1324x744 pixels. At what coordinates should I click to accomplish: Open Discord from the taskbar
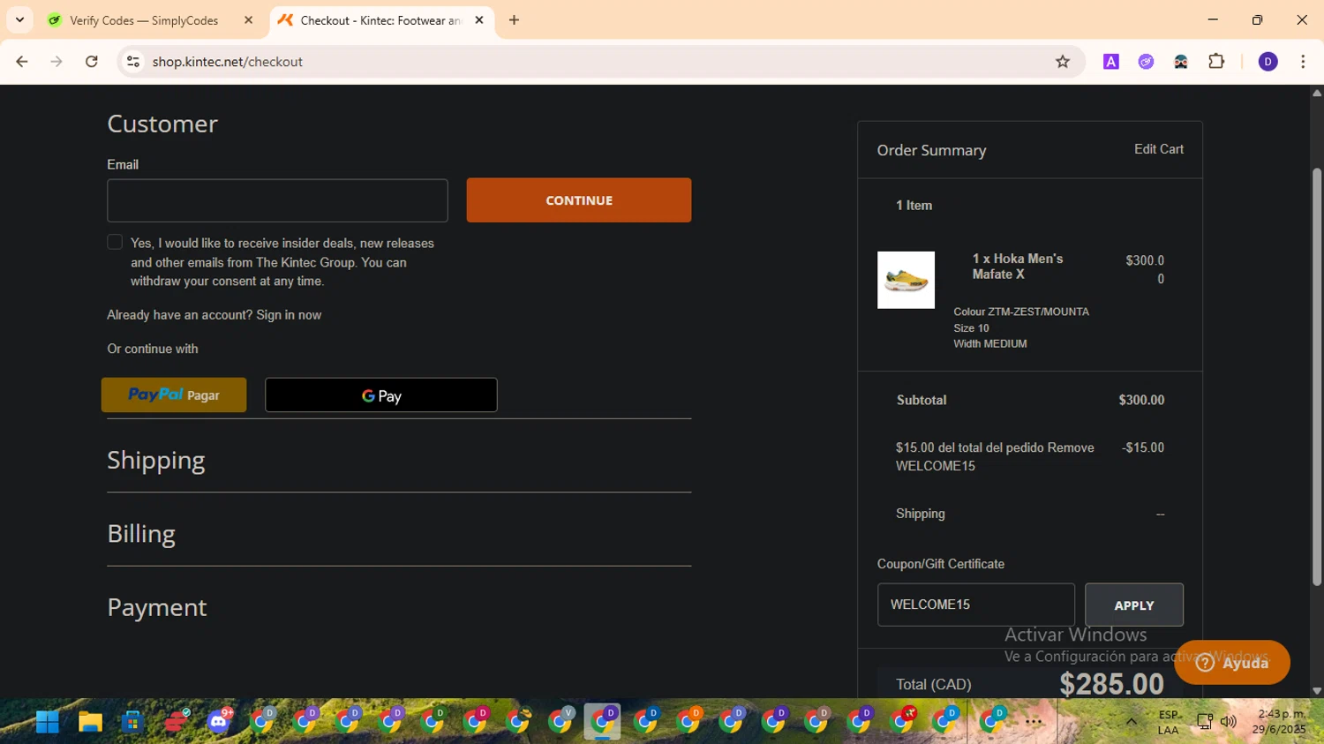219,721
